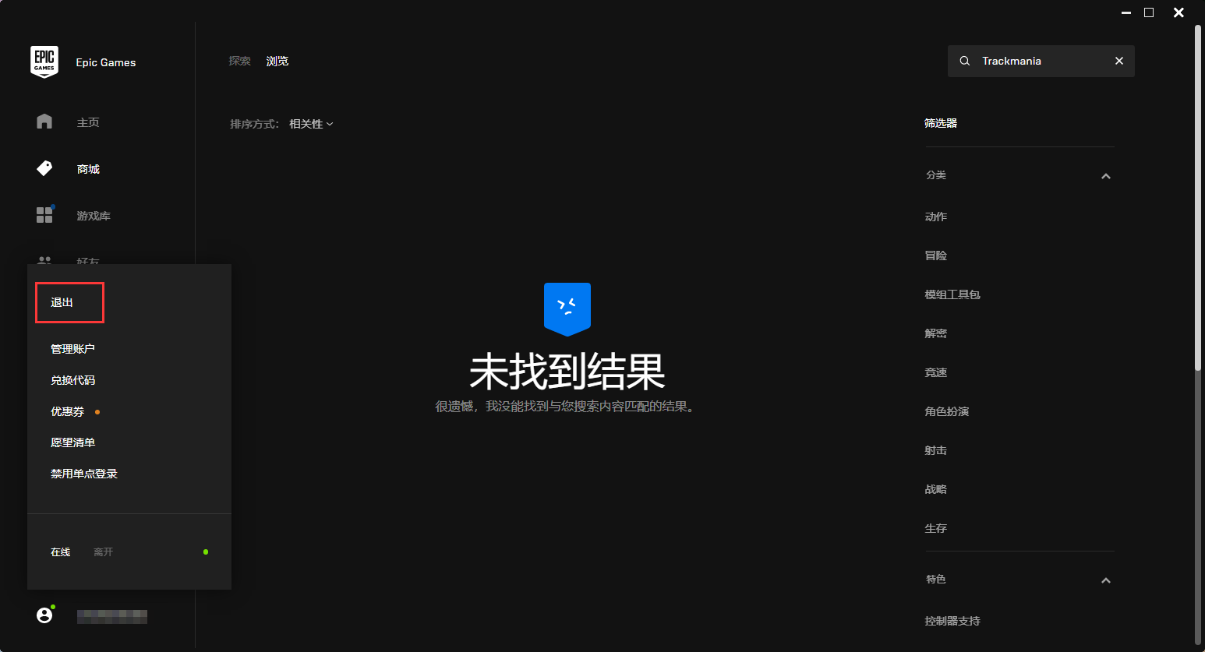Set presence status to 离开
This screenshot has height=652, width=1205.
click(x=103, y=552)
